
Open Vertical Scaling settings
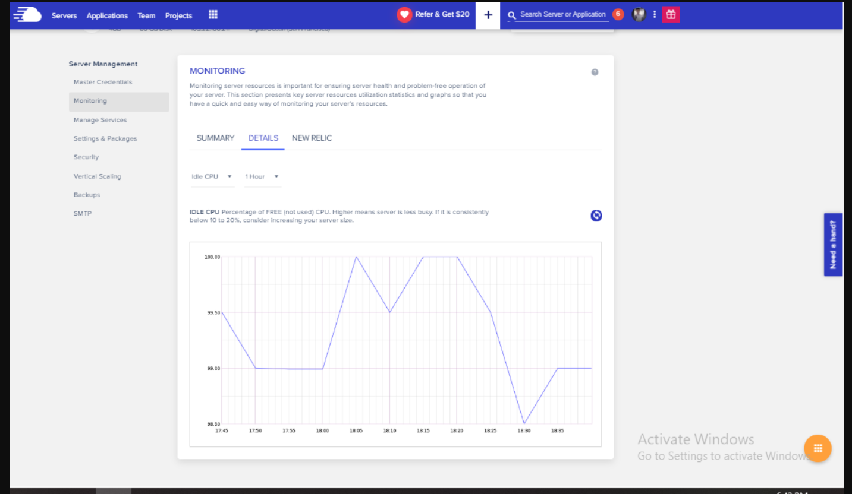pyautogui.click(x=97, y=176)
